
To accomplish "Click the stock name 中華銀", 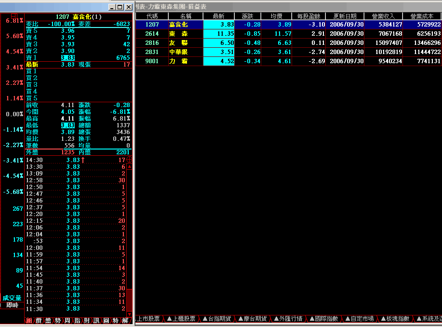I will pyautogui.click(x=178, y=52).
